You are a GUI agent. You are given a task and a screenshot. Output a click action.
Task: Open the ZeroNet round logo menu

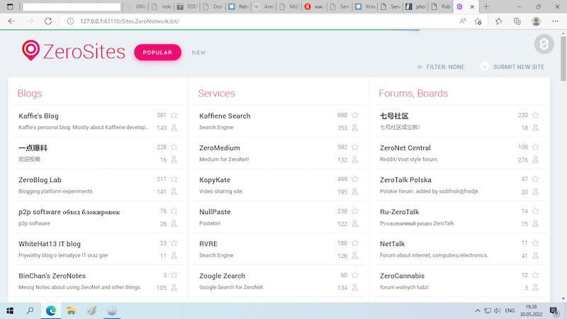(543, 45)
